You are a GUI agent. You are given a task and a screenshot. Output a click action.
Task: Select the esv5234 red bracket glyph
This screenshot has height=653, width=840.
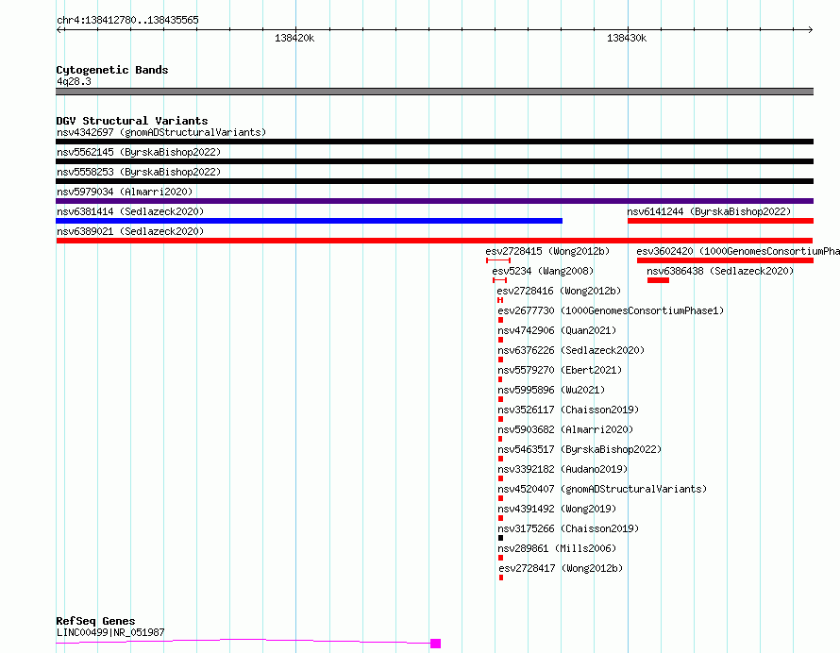click(500, 280)
